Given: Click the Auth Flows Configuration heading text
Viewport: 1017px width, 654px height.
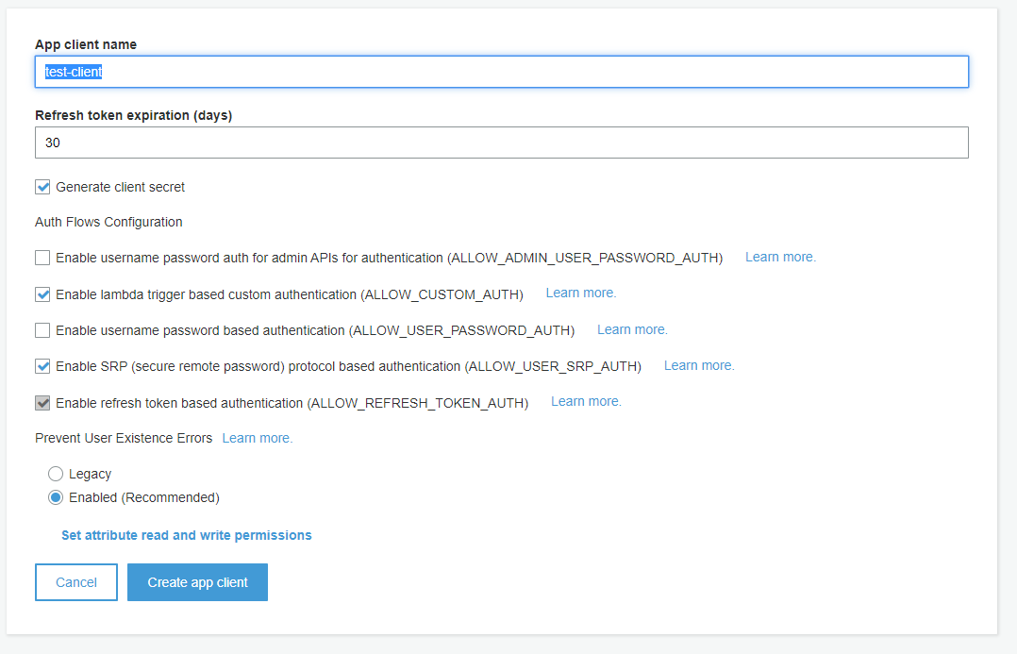Looking at the screenshot, I should point(109,222).
